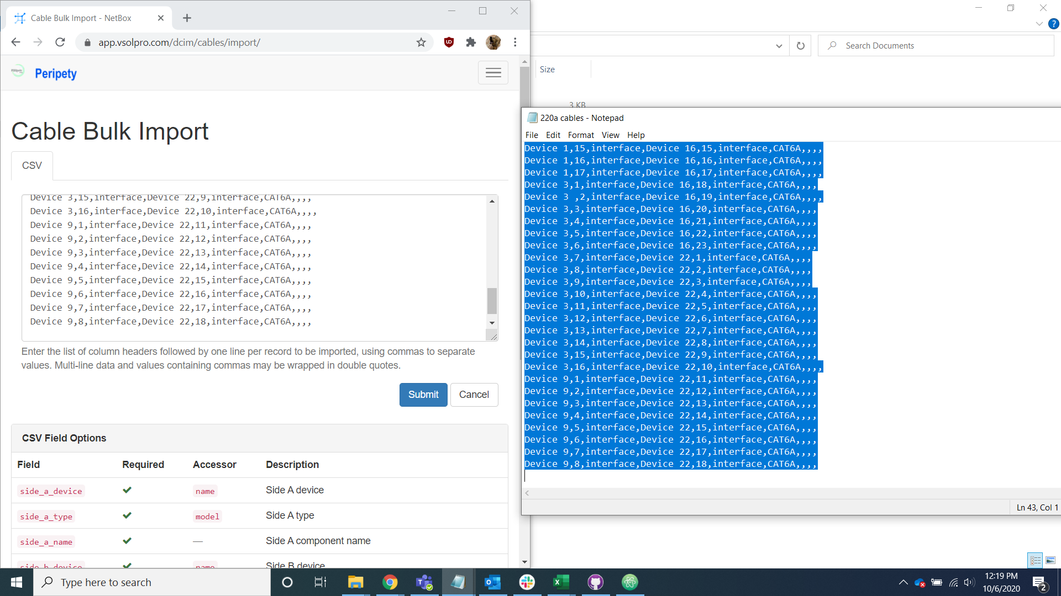Switch Explorer to details view icon

pyautogui.click(x=1035, y=560)
